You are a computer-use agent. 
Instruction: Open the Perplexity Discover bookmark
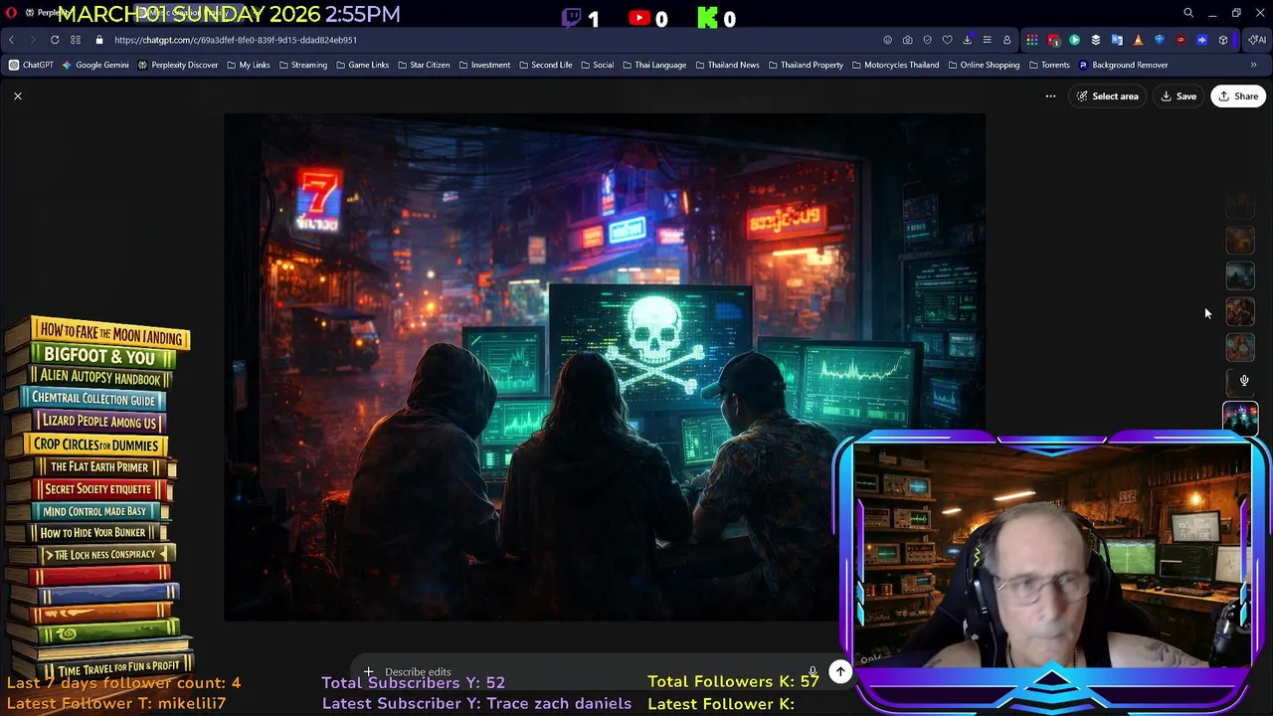pos(178,65)
